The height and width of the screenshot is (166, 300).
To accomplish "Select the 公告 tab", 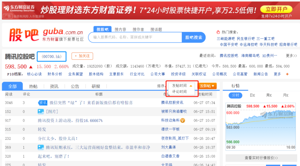I will tap(75, 86).
